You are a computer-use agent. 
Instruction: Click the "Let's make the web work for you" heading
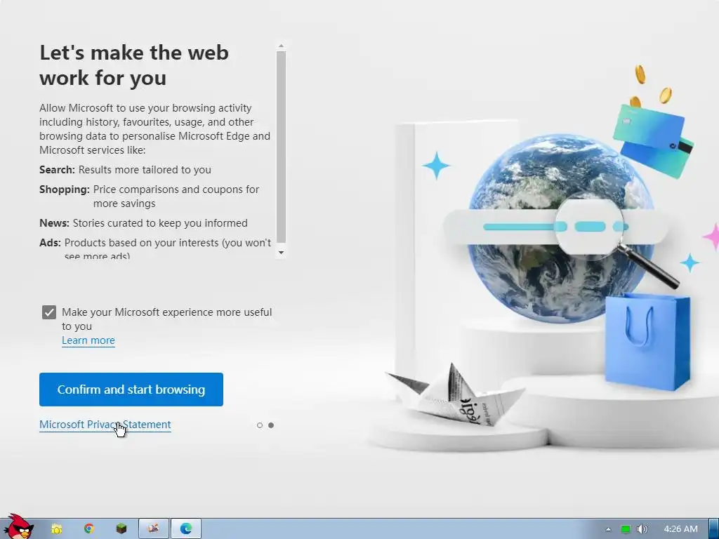pos(134,65)
